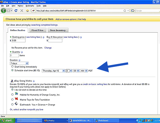
Task: Click the Forward navigation arrow
Action: pyautogui.click(x=8, y=11)
